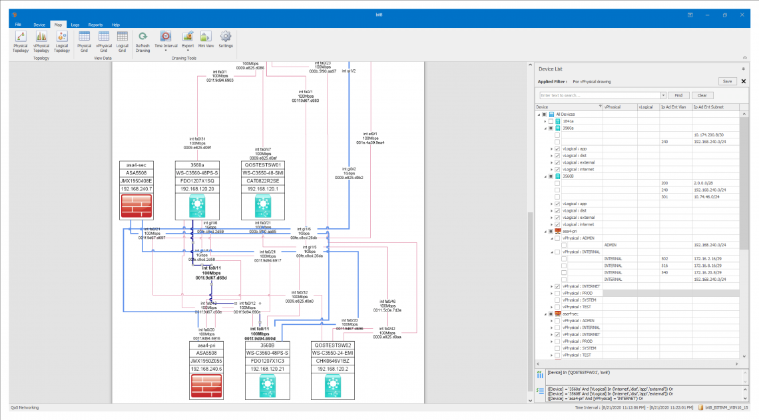
Task: Check the 2.0.0.0/28 subnet checkbox
Action: coord(558,184)
